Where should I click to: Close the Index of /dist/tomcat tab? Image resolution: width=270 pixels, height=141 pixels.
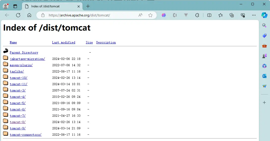[x=78, y=6]
